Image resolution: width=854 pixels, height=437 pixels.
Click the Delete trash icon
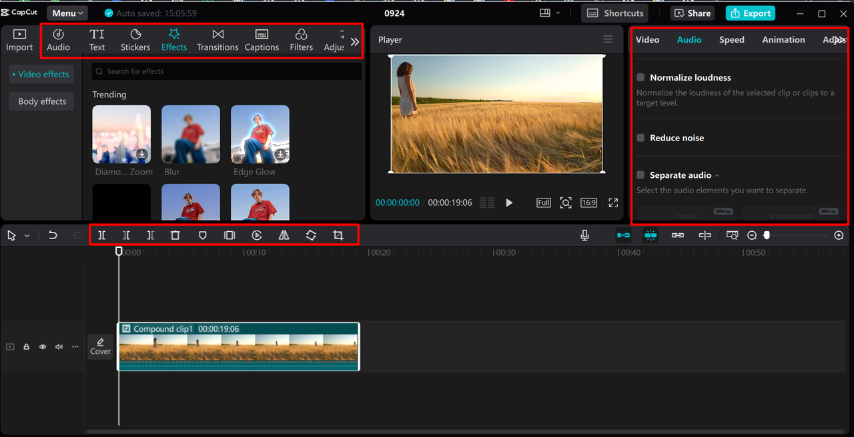click(175, 235)
